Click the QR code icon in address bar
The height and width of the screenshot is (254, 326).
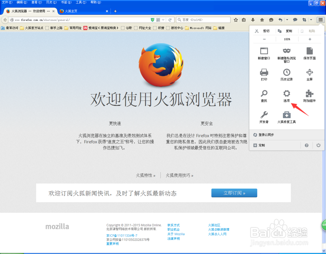coord(158,20)
